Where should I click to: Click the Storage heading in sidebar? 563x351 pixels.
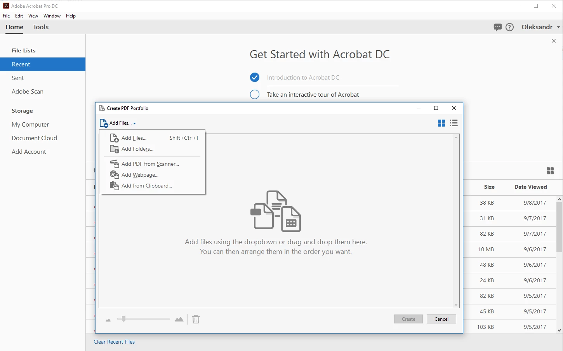pyautogui.click(x=22, y=111)
